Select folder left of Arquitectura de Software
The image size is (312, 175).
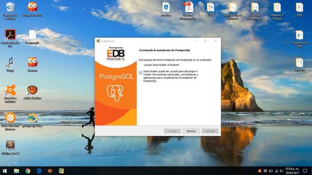(x=210, y=9)
